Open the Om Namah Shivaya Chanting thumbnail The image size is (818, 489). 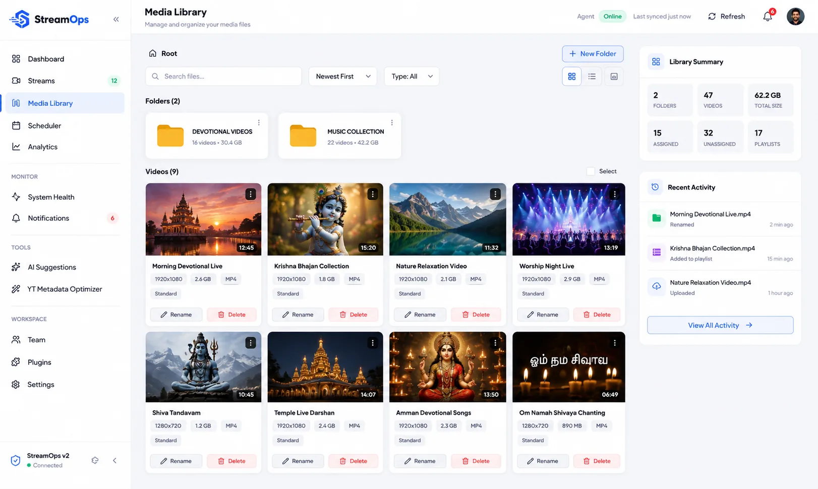(569, 367)
